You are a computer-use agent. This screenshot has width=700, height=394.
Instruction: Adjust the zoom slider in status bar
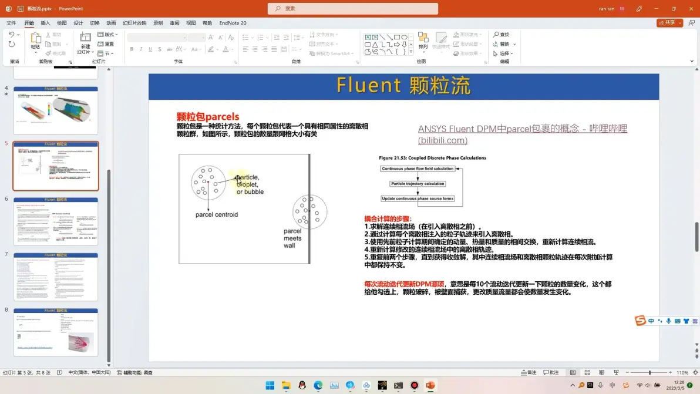[649, 372]
